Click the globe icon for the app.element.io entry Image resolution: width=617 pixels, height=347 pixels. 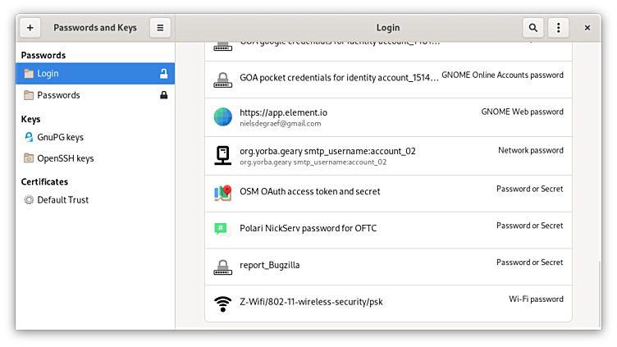click(222, 116)
